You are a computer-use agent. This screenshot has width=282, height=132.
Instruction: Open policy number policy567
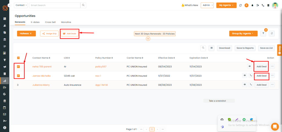[x=101, y=67]
